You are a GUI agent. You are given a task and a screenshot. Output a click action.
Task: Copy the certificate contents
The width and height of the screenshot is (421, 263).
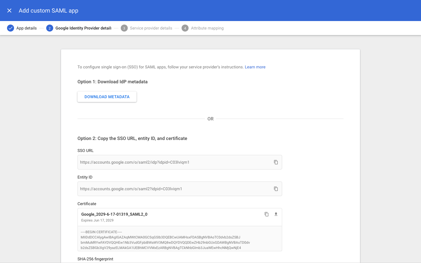click(x=266, y=214)
